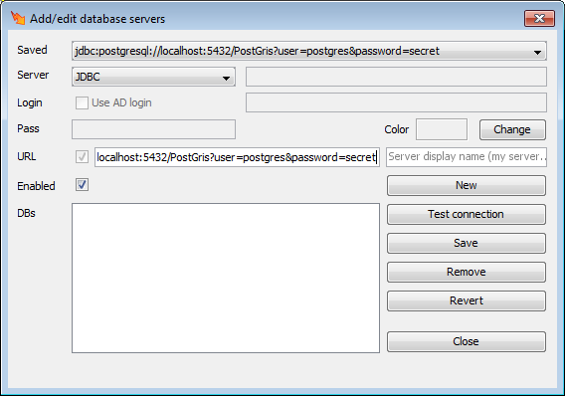This screenshot has width=565, height=396.
Task: Toggle the URL checkbox
Action: coord(82,157)
